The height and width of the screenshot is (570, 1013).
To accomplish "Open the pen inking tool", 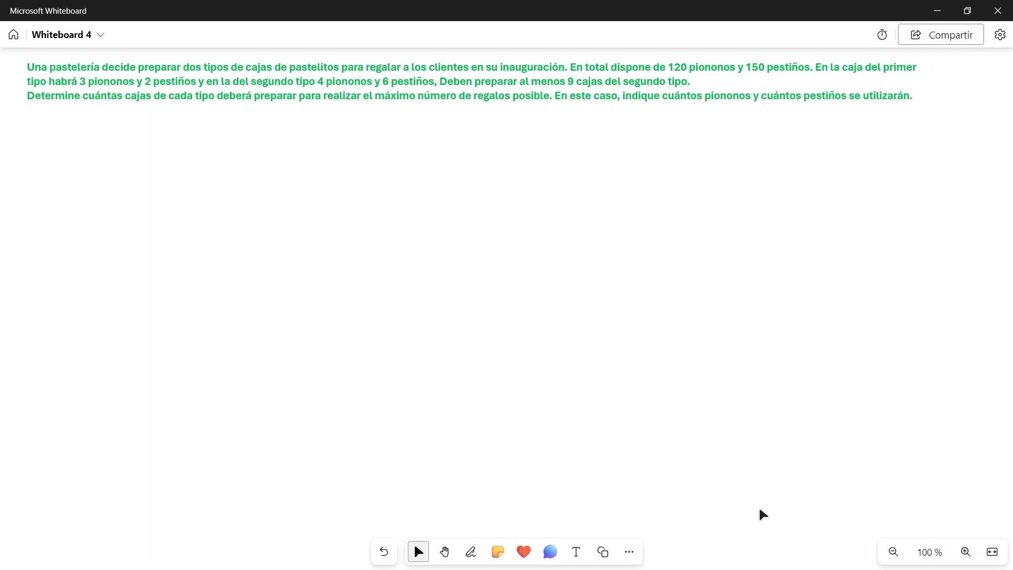I will [x=471, y=552].
